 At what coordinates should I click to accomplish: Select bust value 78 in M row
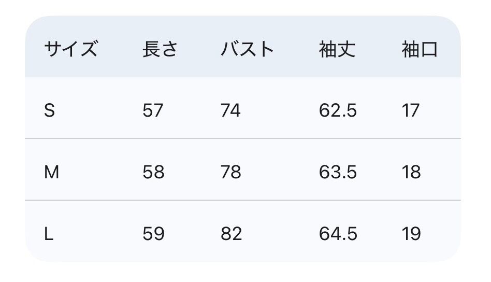231,172
